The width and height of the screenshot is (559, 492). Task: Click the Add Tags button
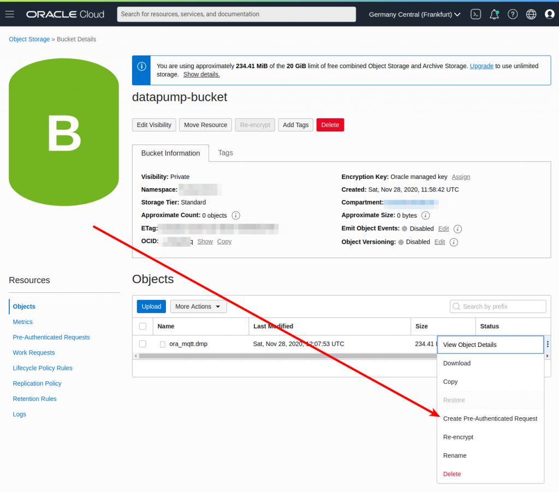[x=295, y=125]
